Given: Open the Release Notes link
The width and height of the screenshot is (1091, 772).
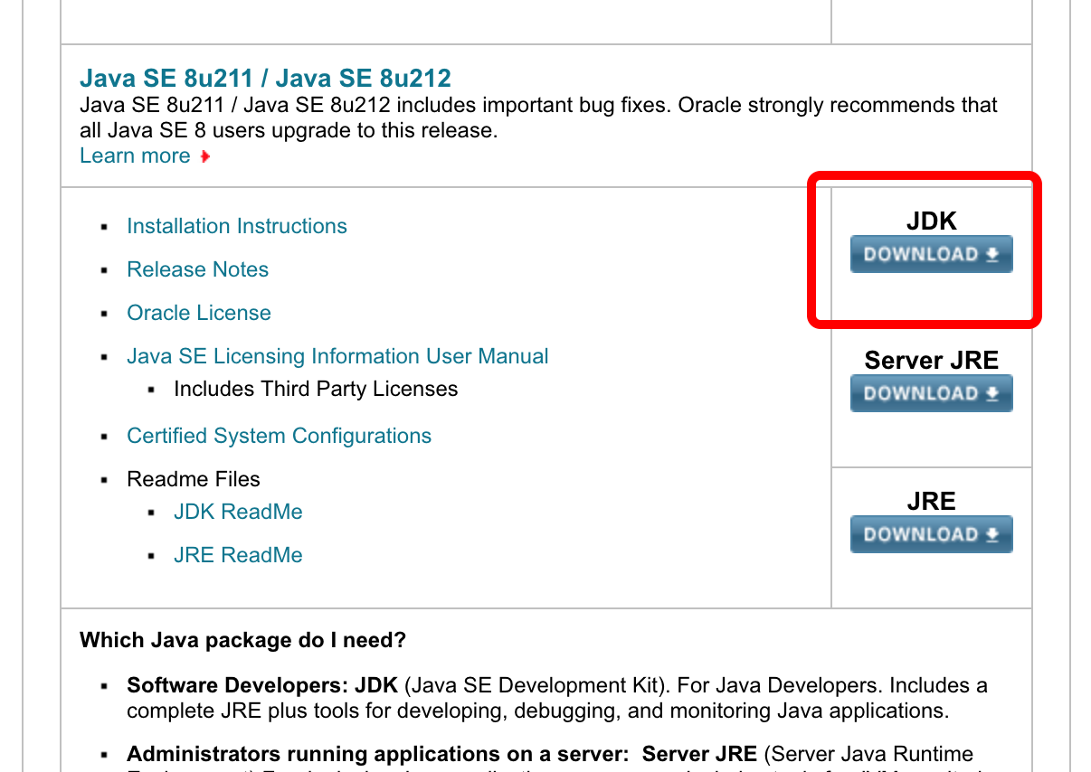Looking at the screenshot, I should (197, 269).
